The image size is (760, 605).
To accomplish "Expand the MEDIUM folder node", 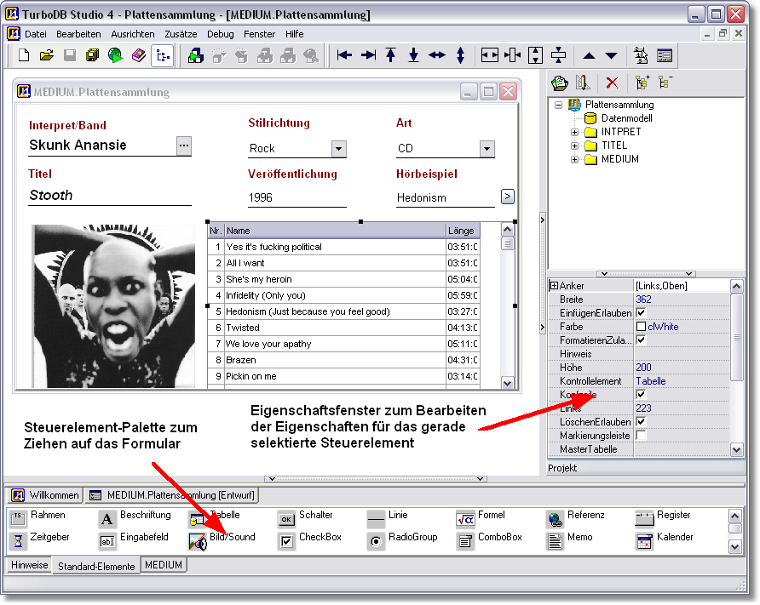I will (x=574, y=159).
